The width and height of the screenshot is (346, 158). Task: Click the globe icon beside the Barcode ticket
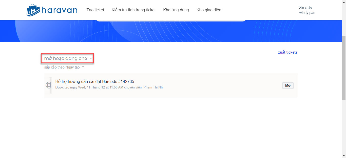[x=48, y=85]
